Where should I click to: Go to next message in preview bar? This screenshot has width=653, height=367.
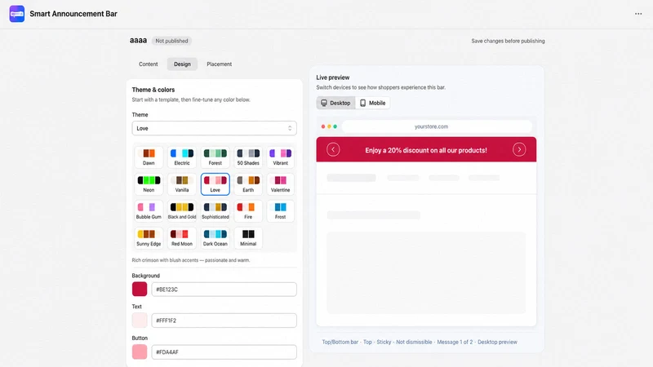(x=519, y=149)
